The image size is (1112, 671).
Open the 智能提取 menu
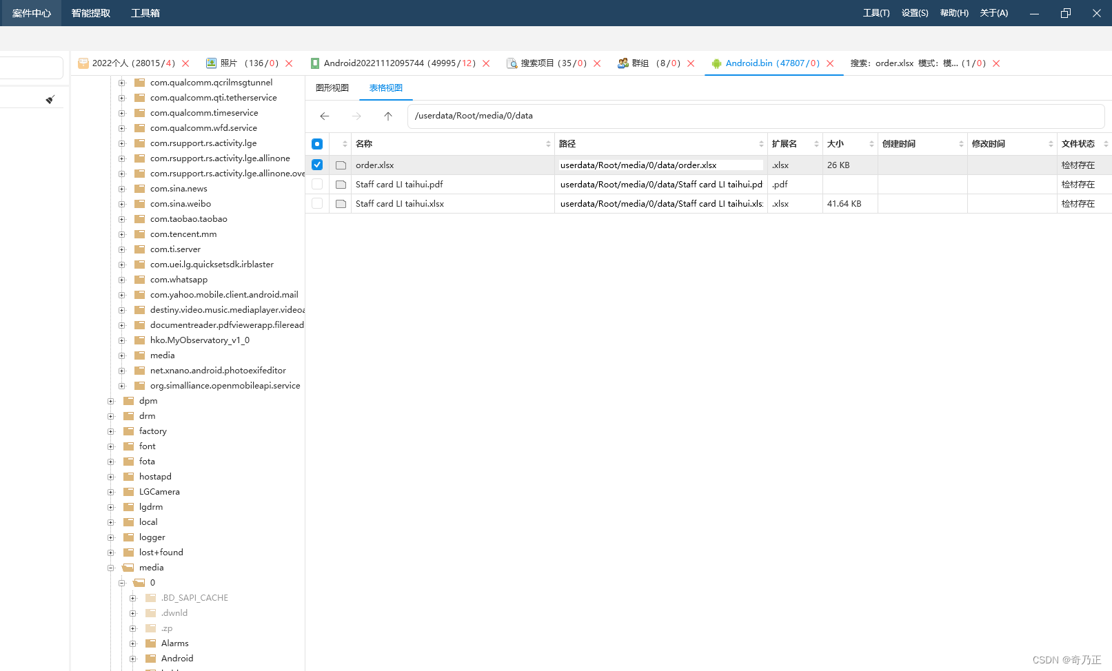point(91,13)
